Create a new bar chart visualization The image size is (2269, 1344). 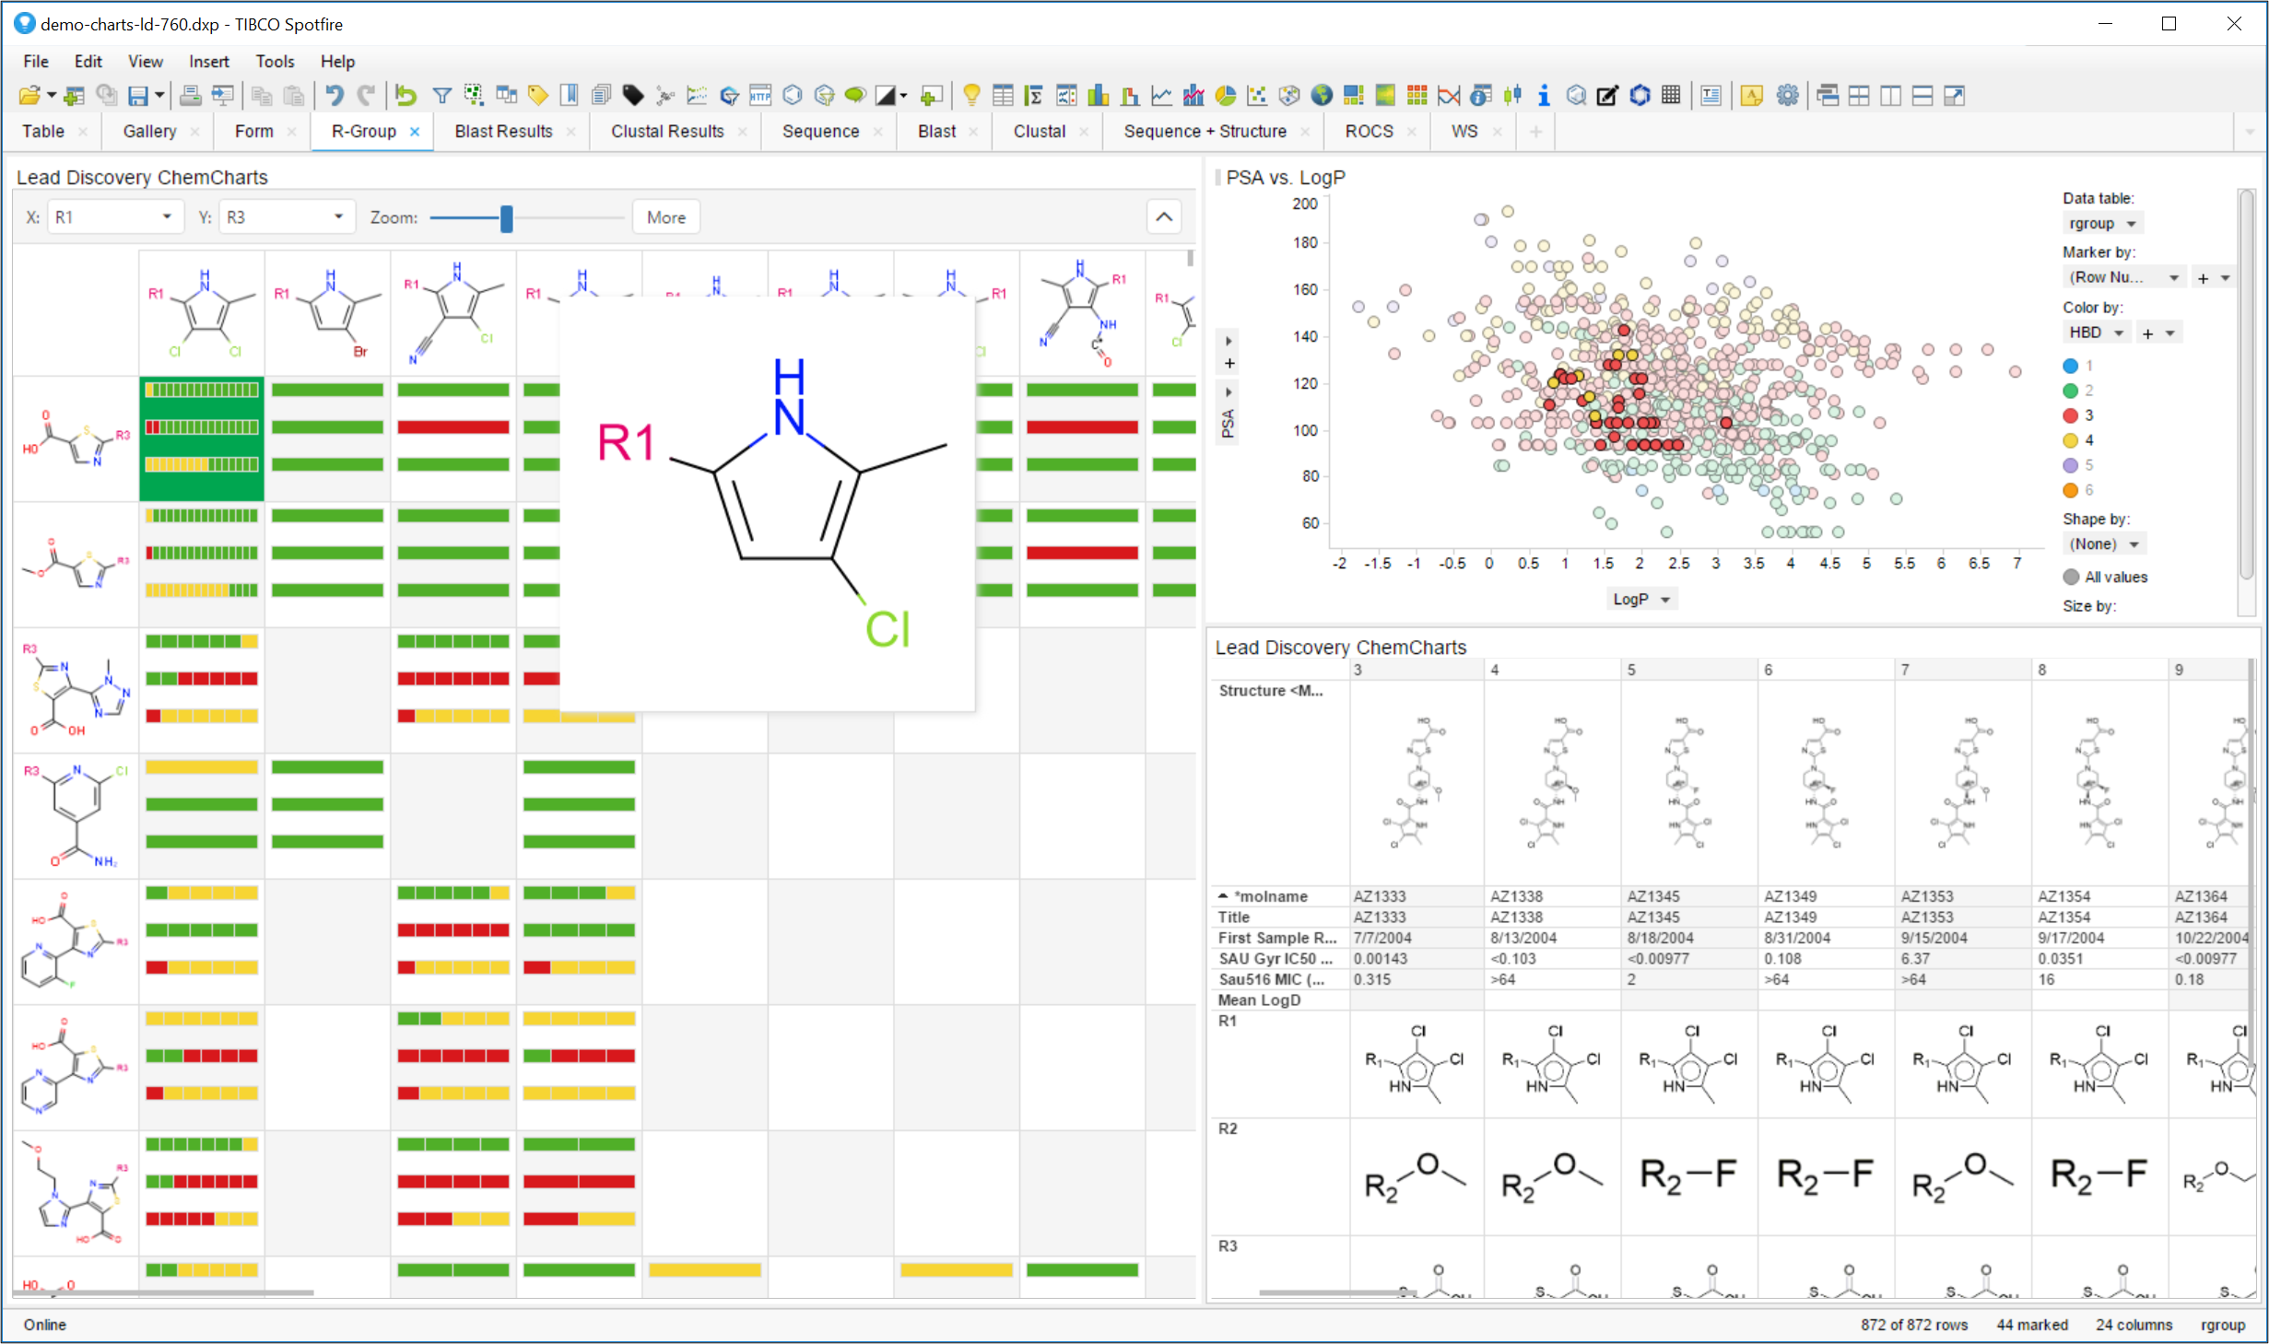click(1099, 95)
